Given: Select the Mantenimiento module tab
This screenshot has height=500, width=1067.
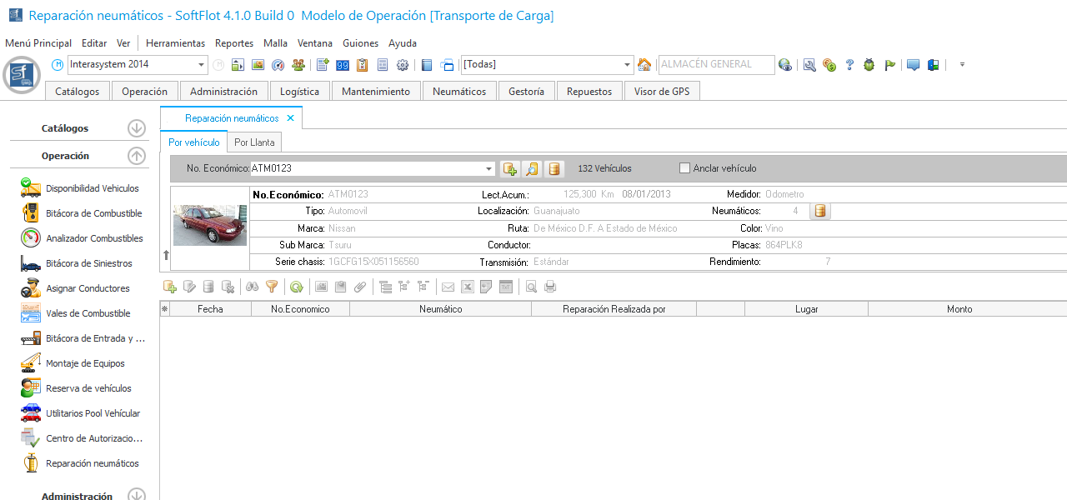Looking at the screenshot, I should [376, 92].
